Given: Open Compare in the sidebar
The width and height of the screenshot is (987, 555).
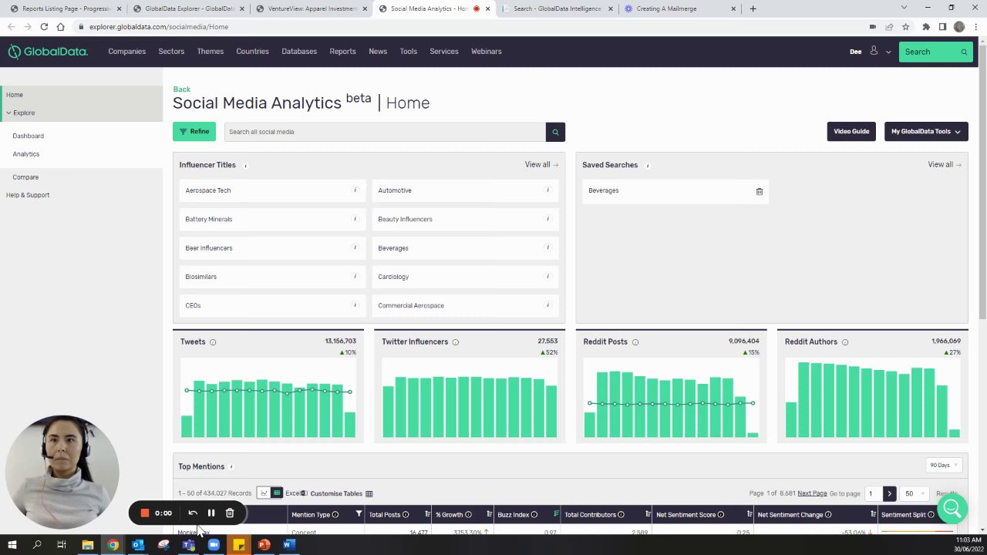Looking at the screenshot, I should click(25, 177).
